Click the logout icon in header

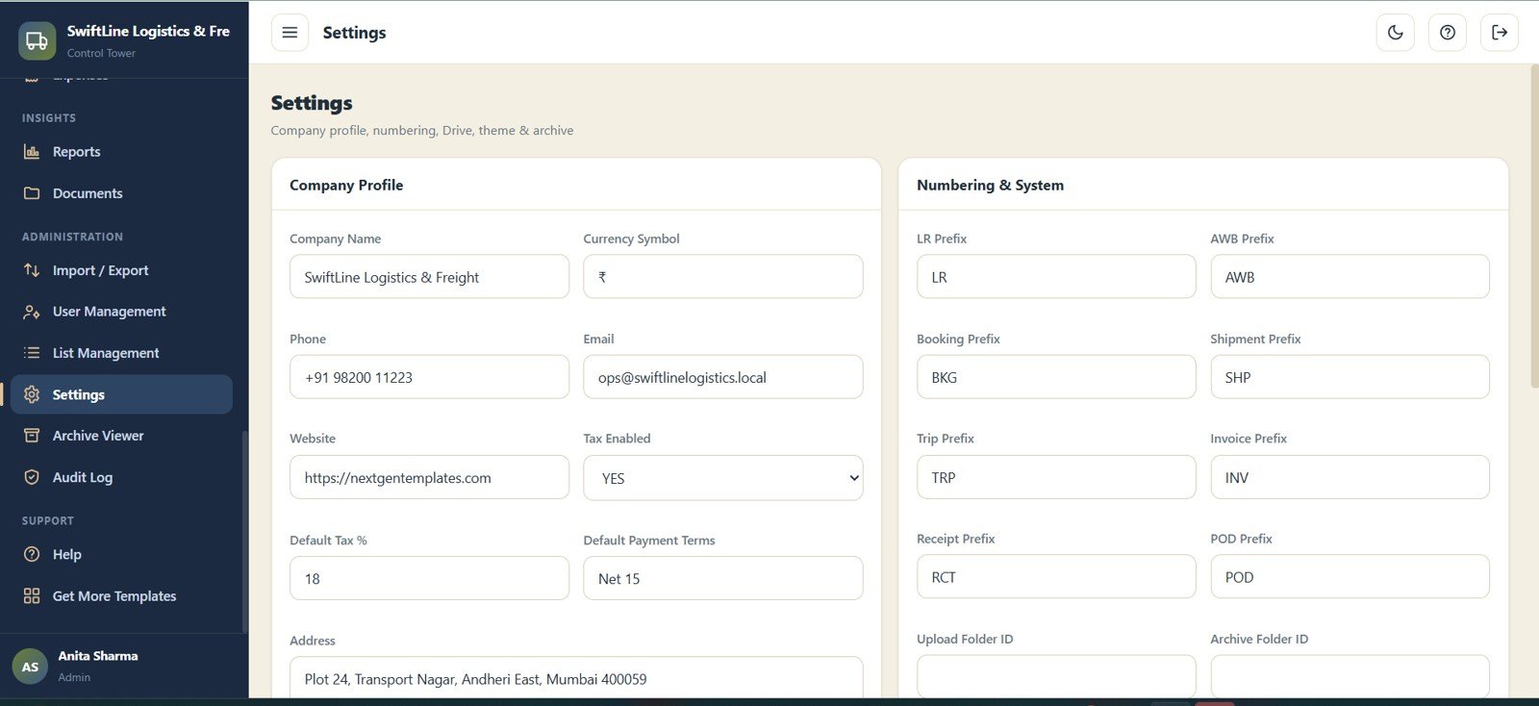tap(1500, 33)
